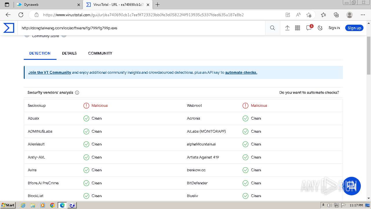This screenshot has width=371, height=209.
Task: Open Edge settings and more menu
Action: tap(363, 15)
